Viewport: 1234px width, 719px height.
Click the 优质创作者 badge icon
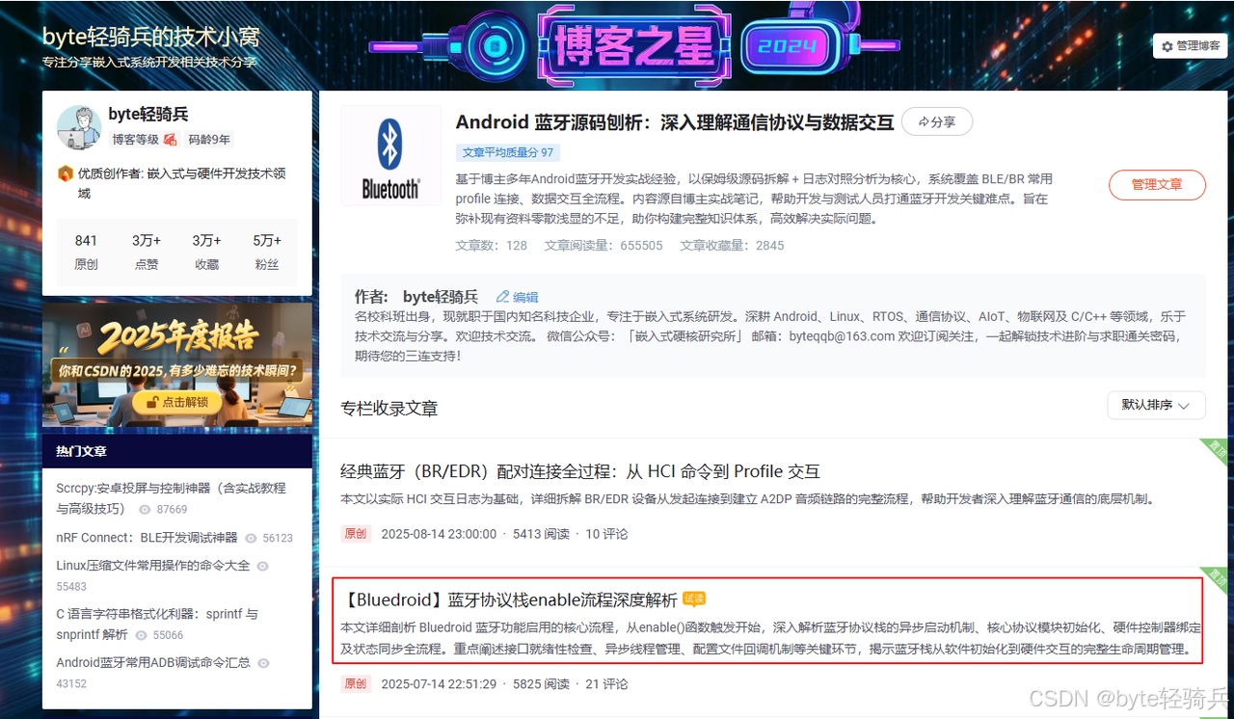coord(65,173)
